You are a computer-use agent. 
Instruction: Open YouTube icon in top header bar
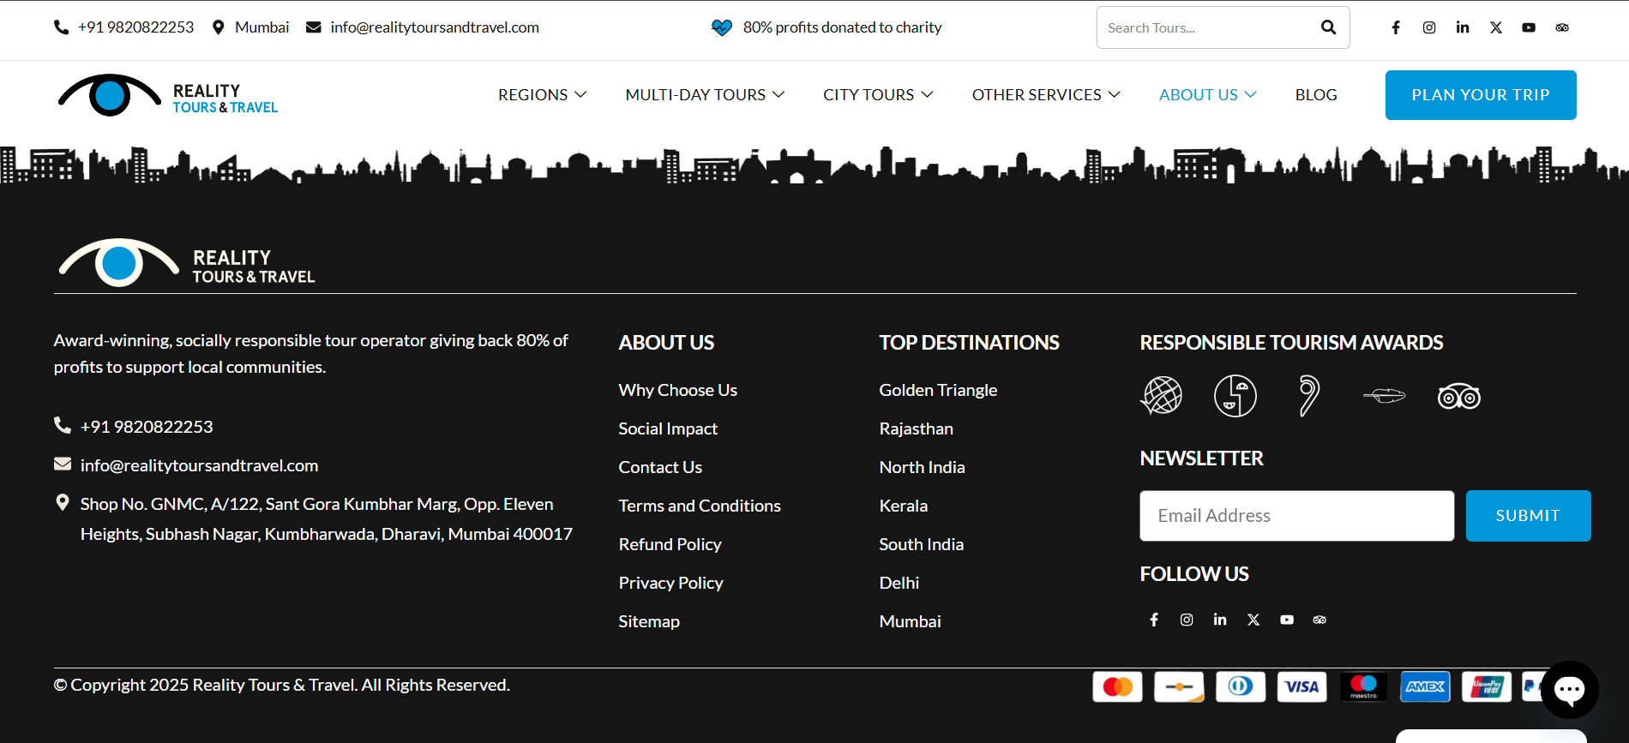click(1529, 27)
